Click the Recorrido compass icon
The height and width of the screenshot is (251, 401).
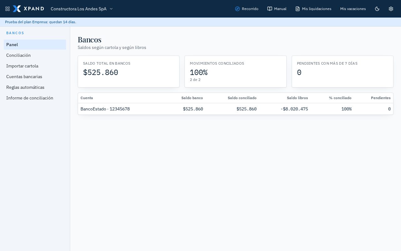click(x=237, y=9)
